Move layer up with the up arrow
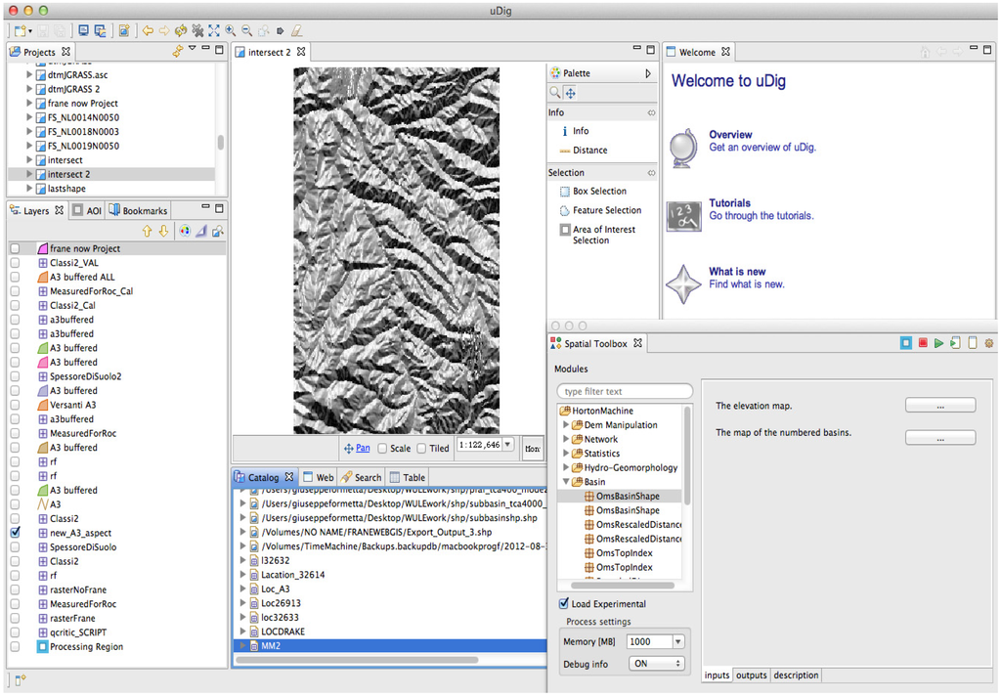The image size is (1001, 697). (147, 231)
